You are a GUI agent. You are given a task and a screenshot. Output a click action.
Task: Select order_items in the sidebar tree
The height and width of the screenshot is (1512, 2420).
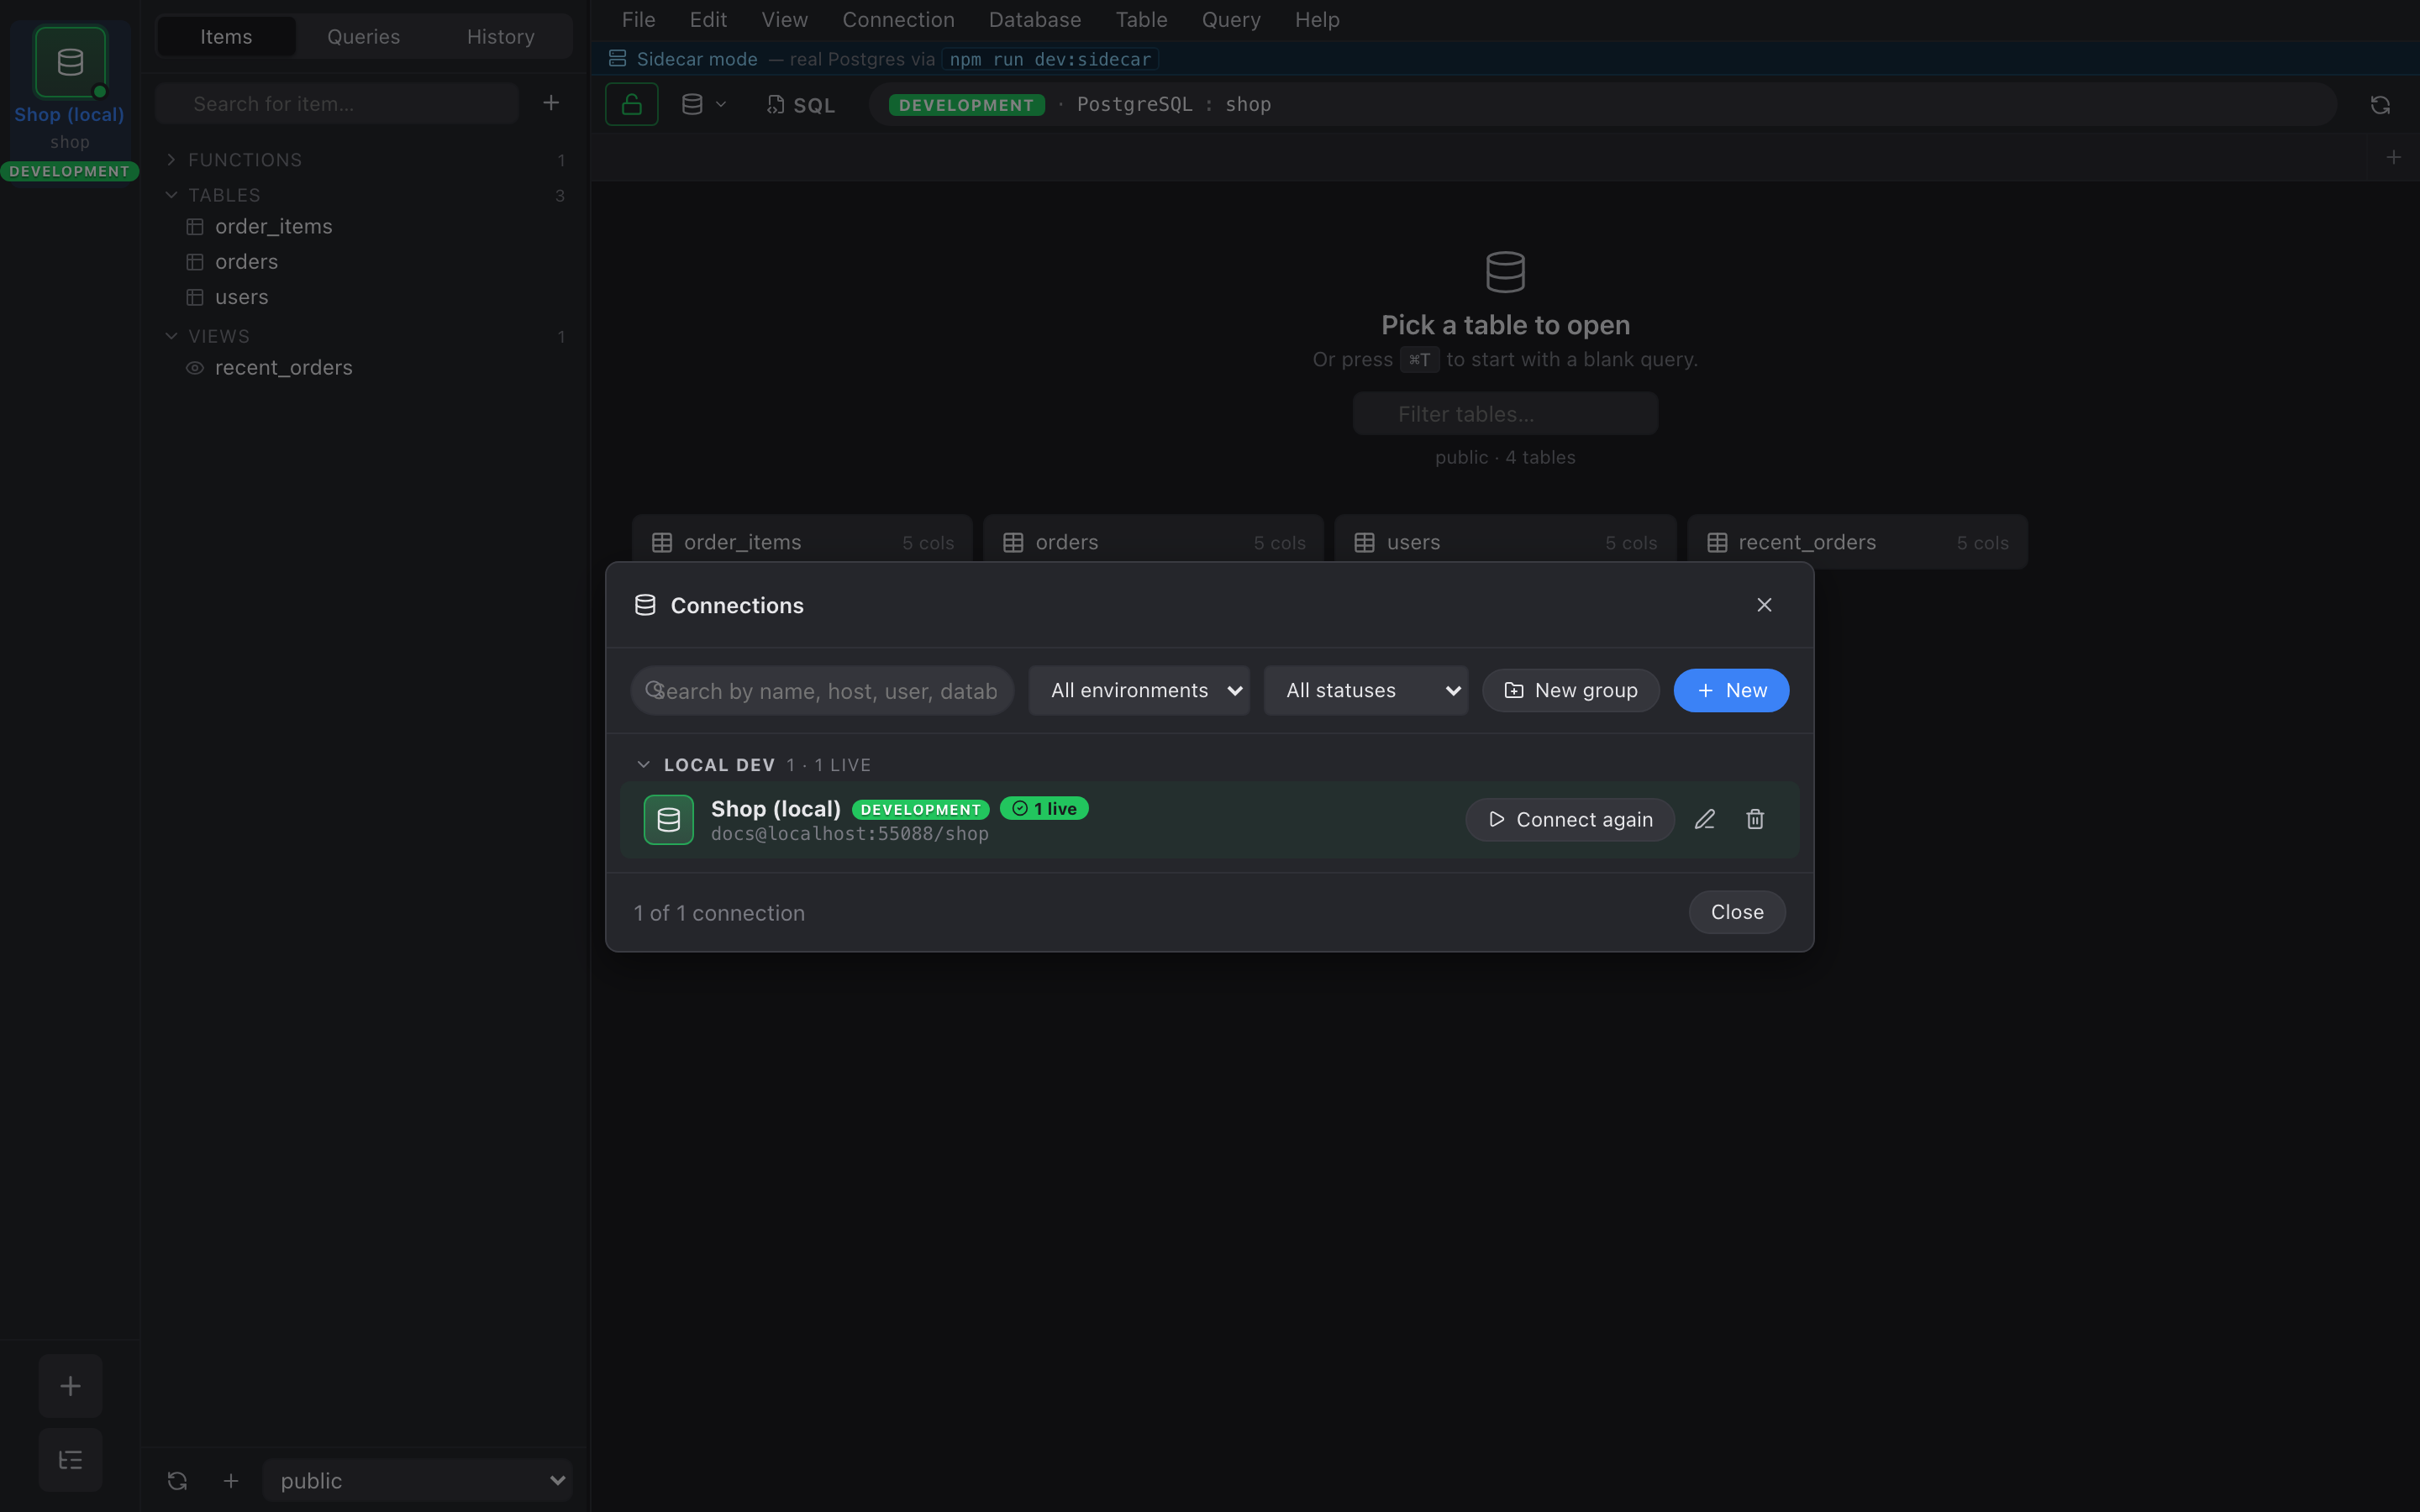[365, 227]
